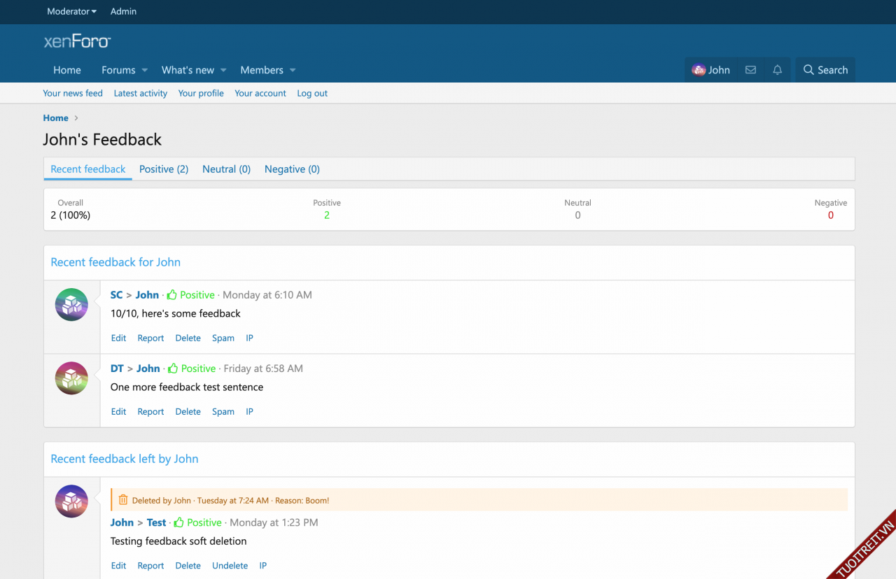
Task: Click John's user avatar in navigation bar
Action: (699, 70)
